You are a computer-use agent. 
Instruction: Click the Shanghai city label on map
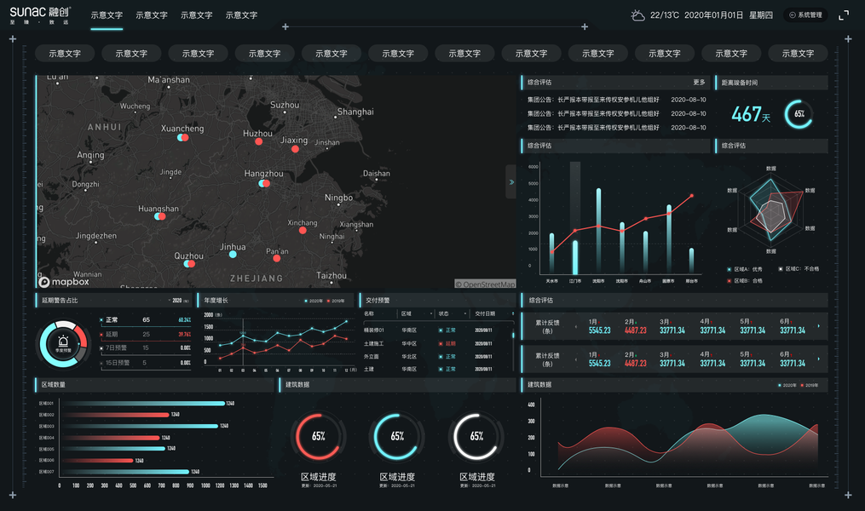[355, 112]
